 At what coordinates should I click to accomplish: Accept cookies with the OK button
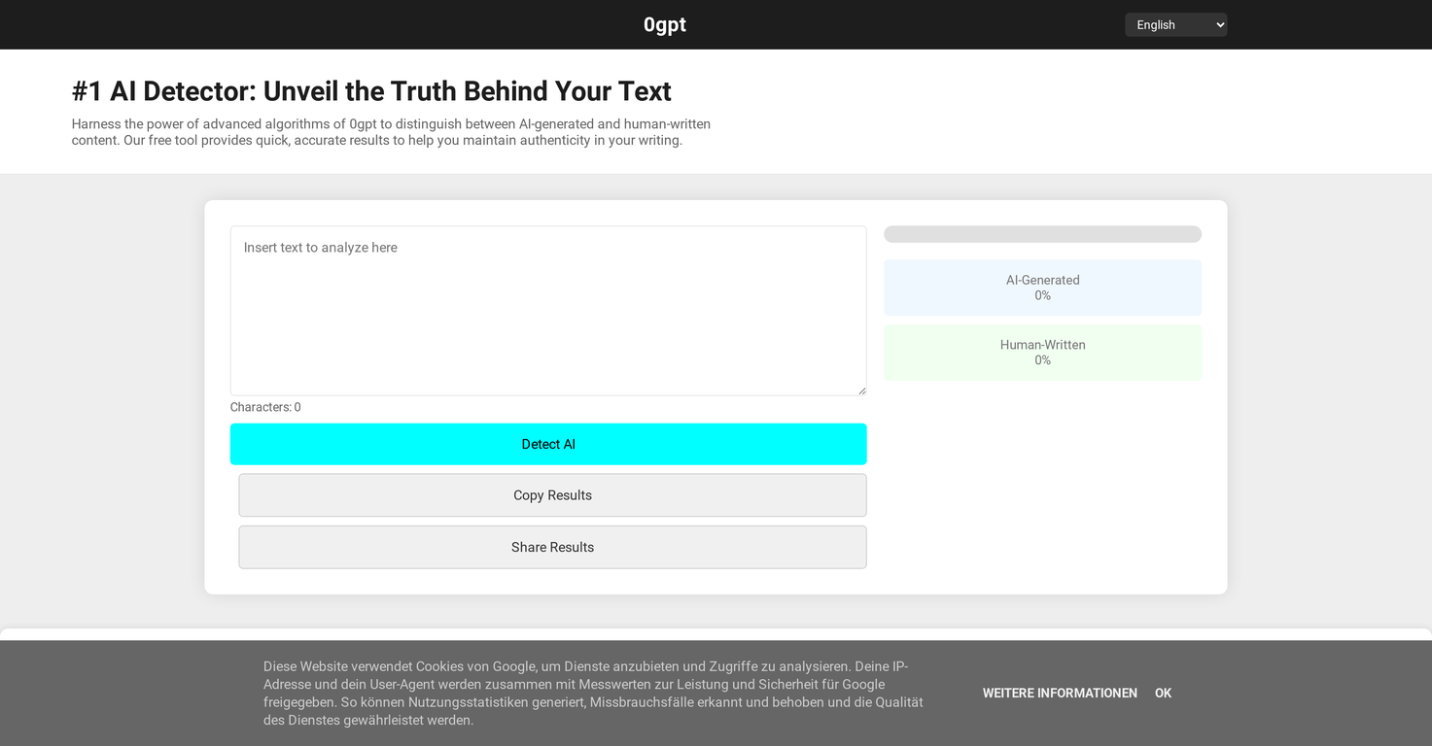1163,694
